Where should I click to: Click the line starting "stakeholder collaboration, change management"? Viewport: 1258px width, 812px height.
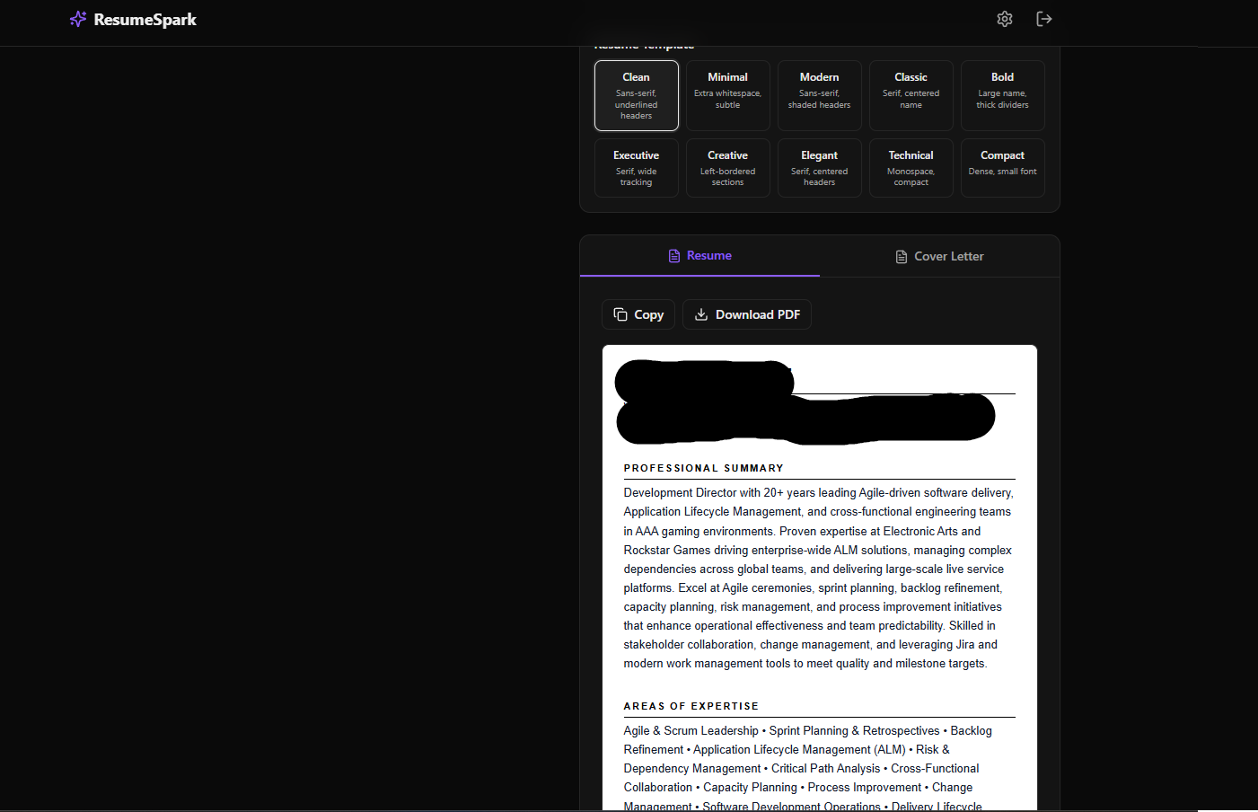click(811, 645)
